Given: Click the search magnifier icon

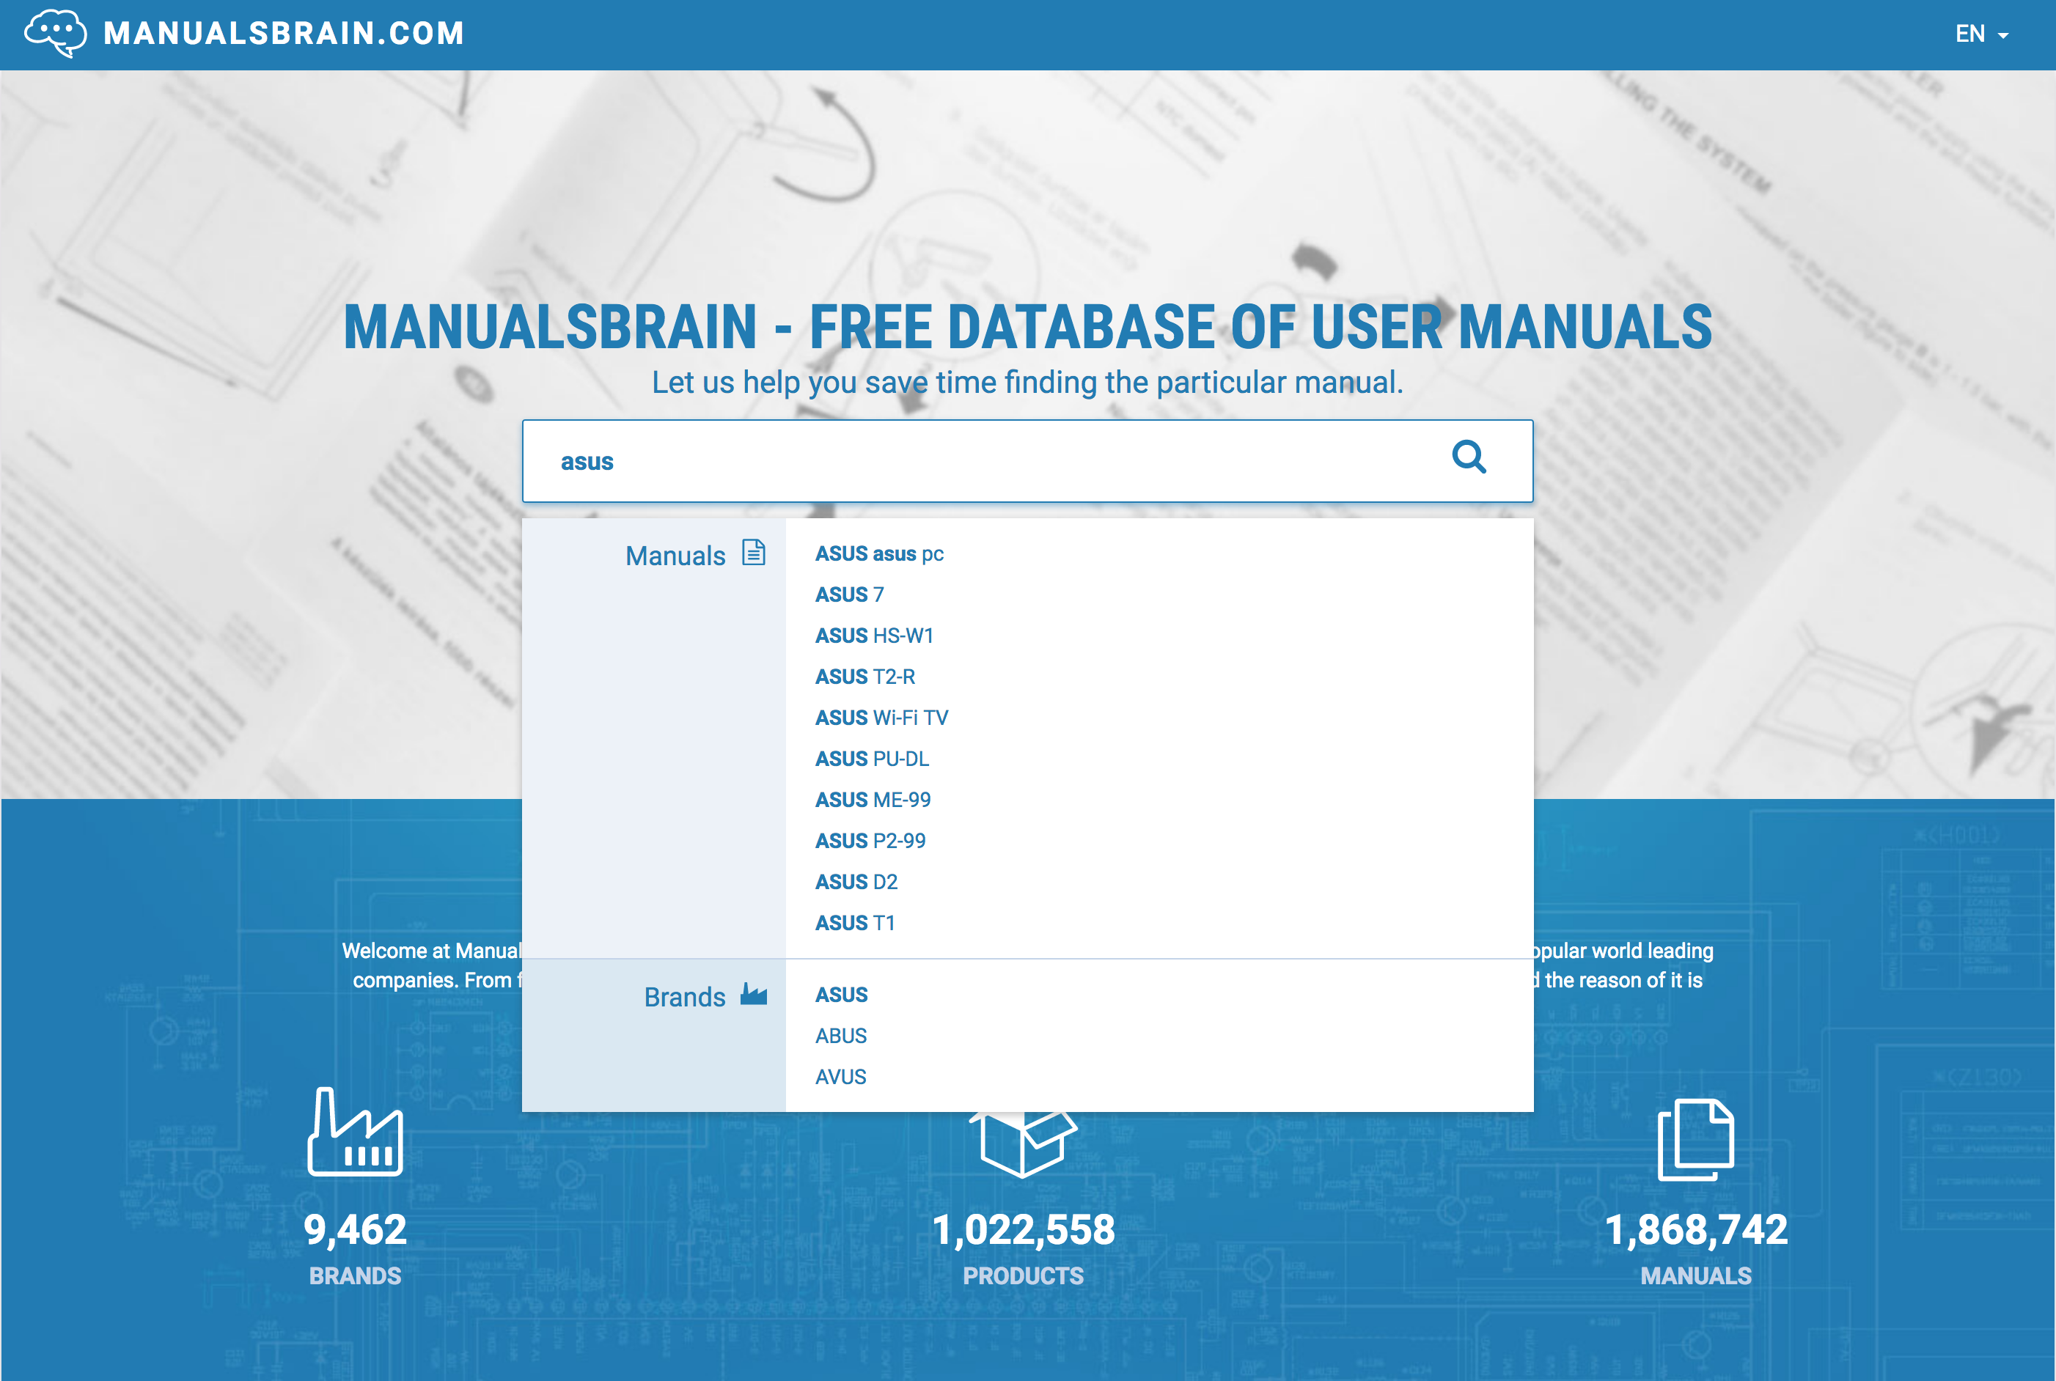Looking at the screenshot, I should point(1469,458).
